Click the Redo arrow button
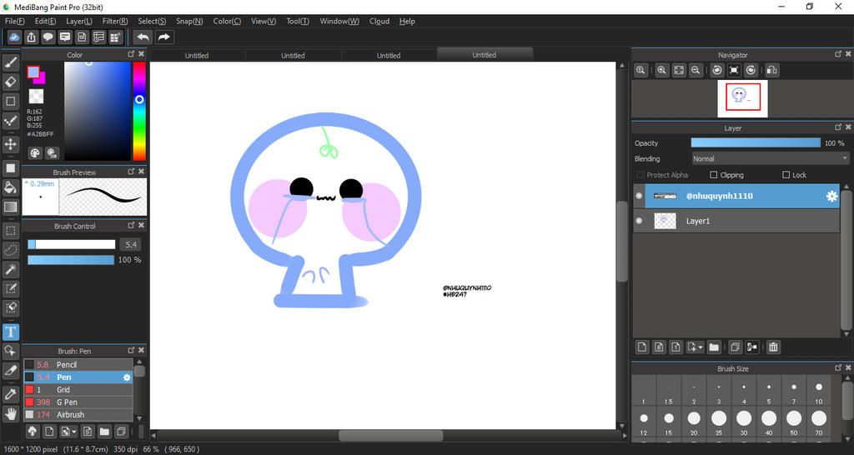Screen dimensions: 854x455 [x=163, y=37]
